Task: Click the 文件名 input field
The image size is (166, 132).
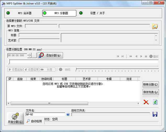Action: (x=45, y=114)
